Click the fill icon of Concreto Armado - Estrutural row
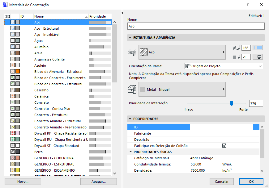This screenshot has width=269, height=188. [x=13, y=121]
